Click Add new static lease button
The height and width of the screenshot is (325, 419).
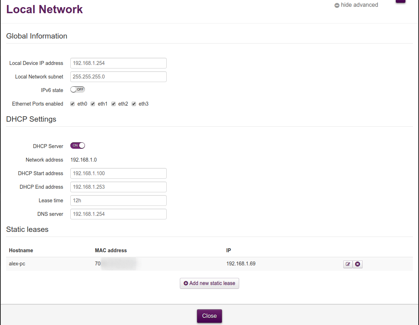(x=209, y=283)
